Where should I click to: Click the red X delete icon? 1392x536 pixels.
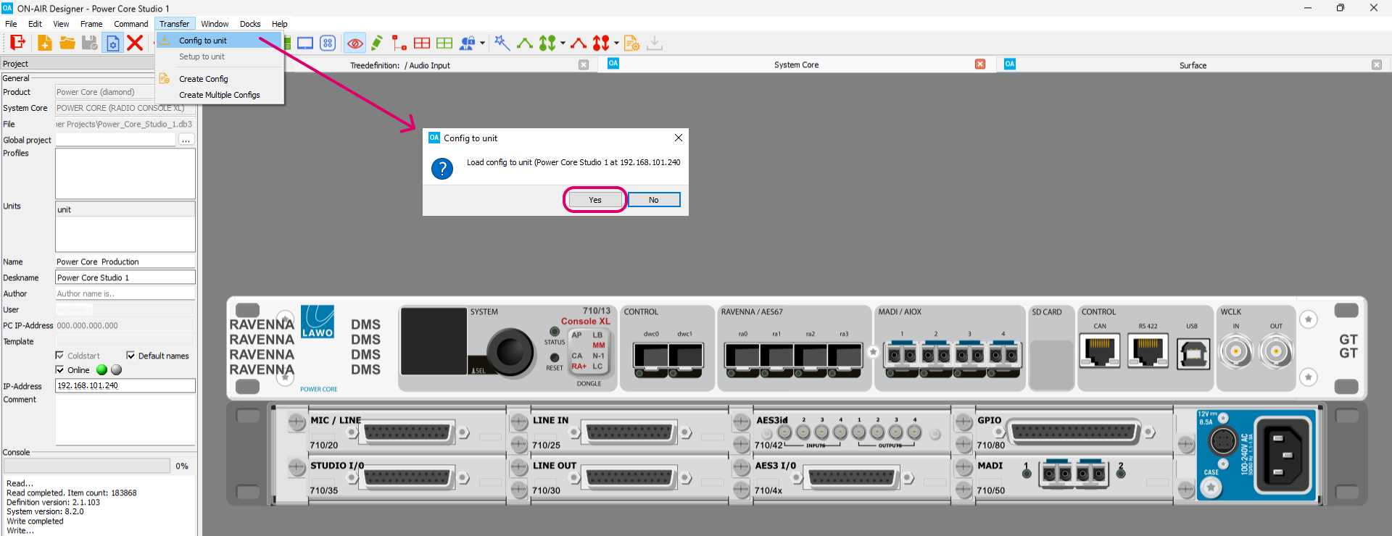pos(135,43)
